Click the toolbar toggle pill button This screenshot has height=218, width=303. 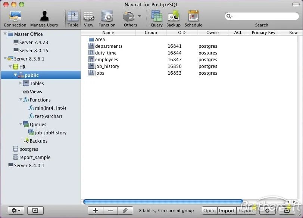296,4
